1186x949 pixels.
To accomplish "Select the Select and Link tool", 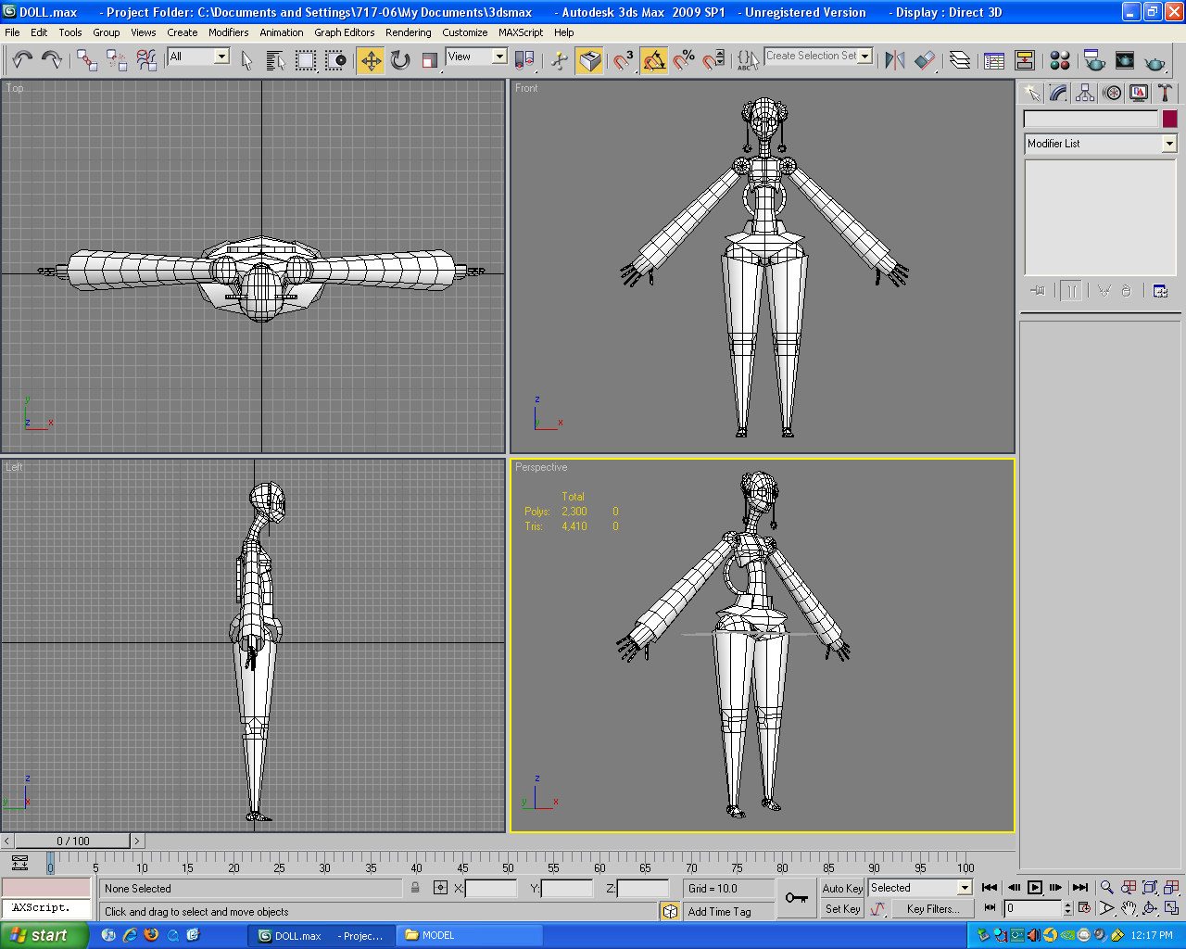I will [x=87, y=60].
